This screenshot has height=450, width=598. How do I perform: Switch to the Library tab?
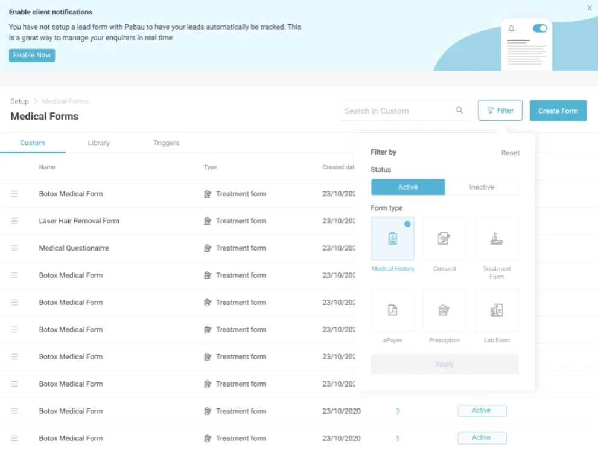coord(98,143)
